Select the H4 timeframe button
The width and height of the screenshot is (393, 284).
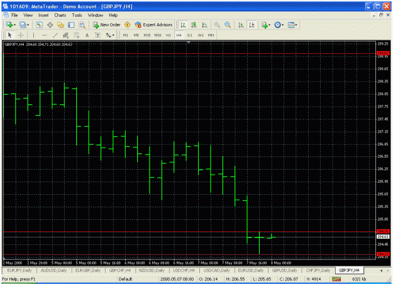tap(179, 35)
